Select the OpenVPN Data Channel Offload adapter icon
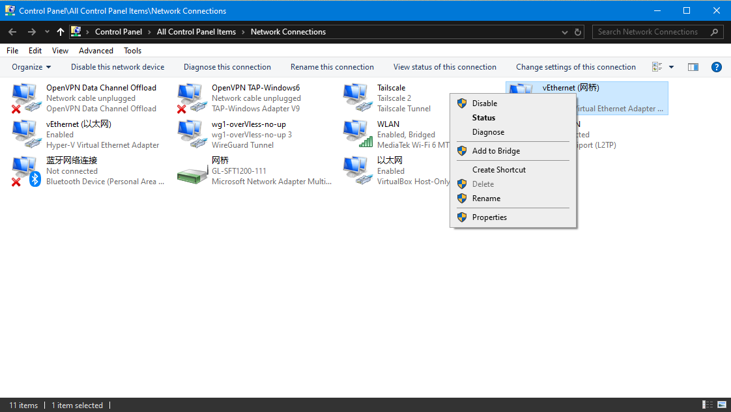 [27, 98]
